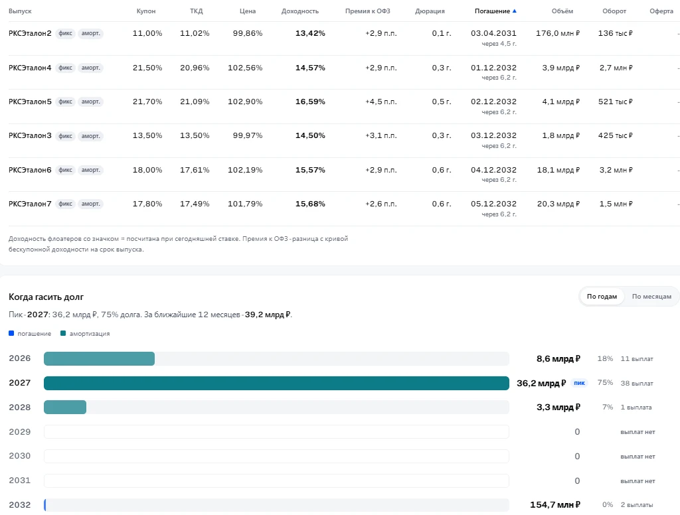This screenshot has width=680, height=515.
Task: Open the РКСЭталон2 bond
Action: pos(30,33)
